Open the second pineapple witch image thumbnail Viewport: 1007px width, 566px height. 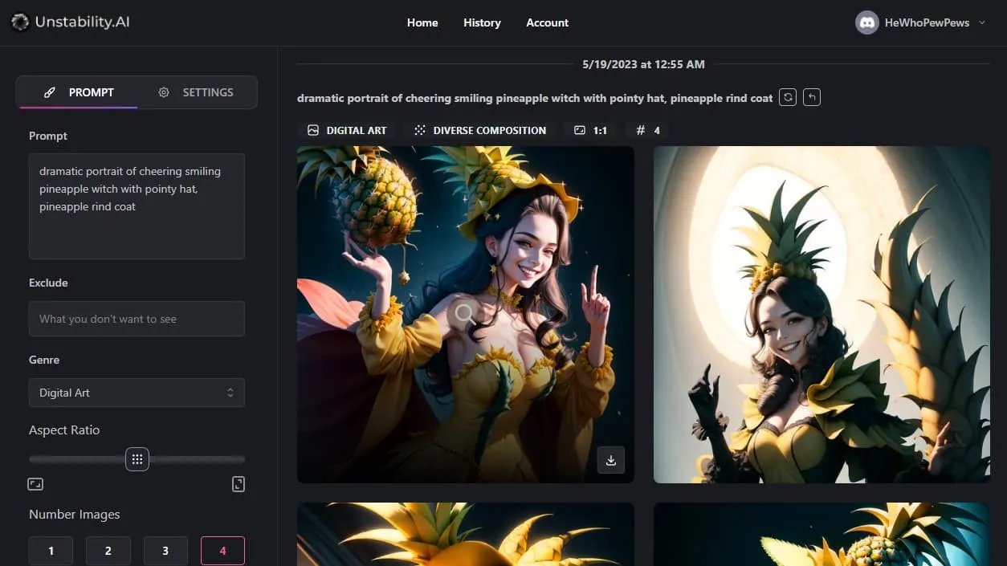(821, 315)
